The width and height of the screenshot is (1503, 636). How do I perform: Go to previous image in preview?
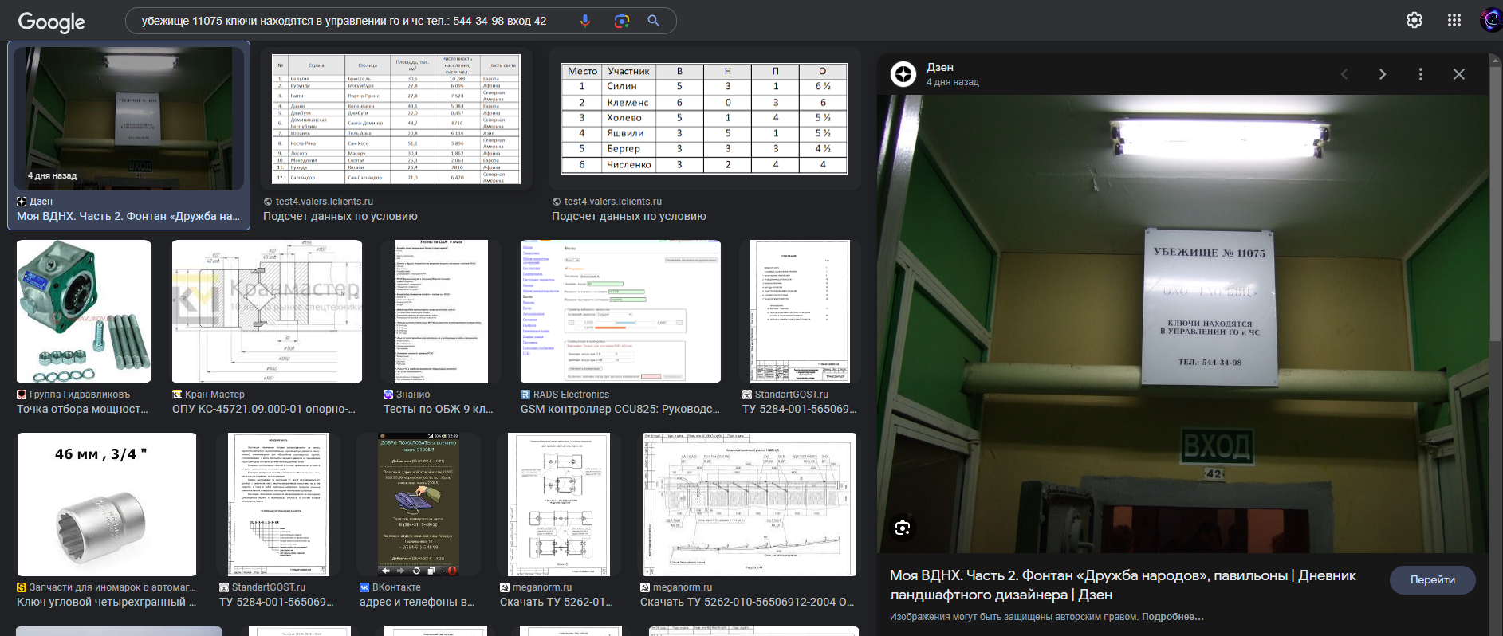coord(1344,74)
